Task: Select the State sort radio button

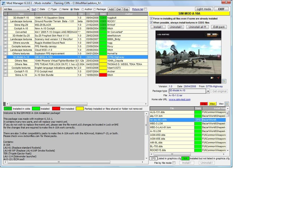Action: 71,9
